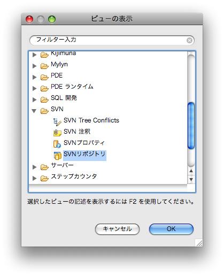
Task: Click the SQL 開発 folder icon
Action: 44,99
